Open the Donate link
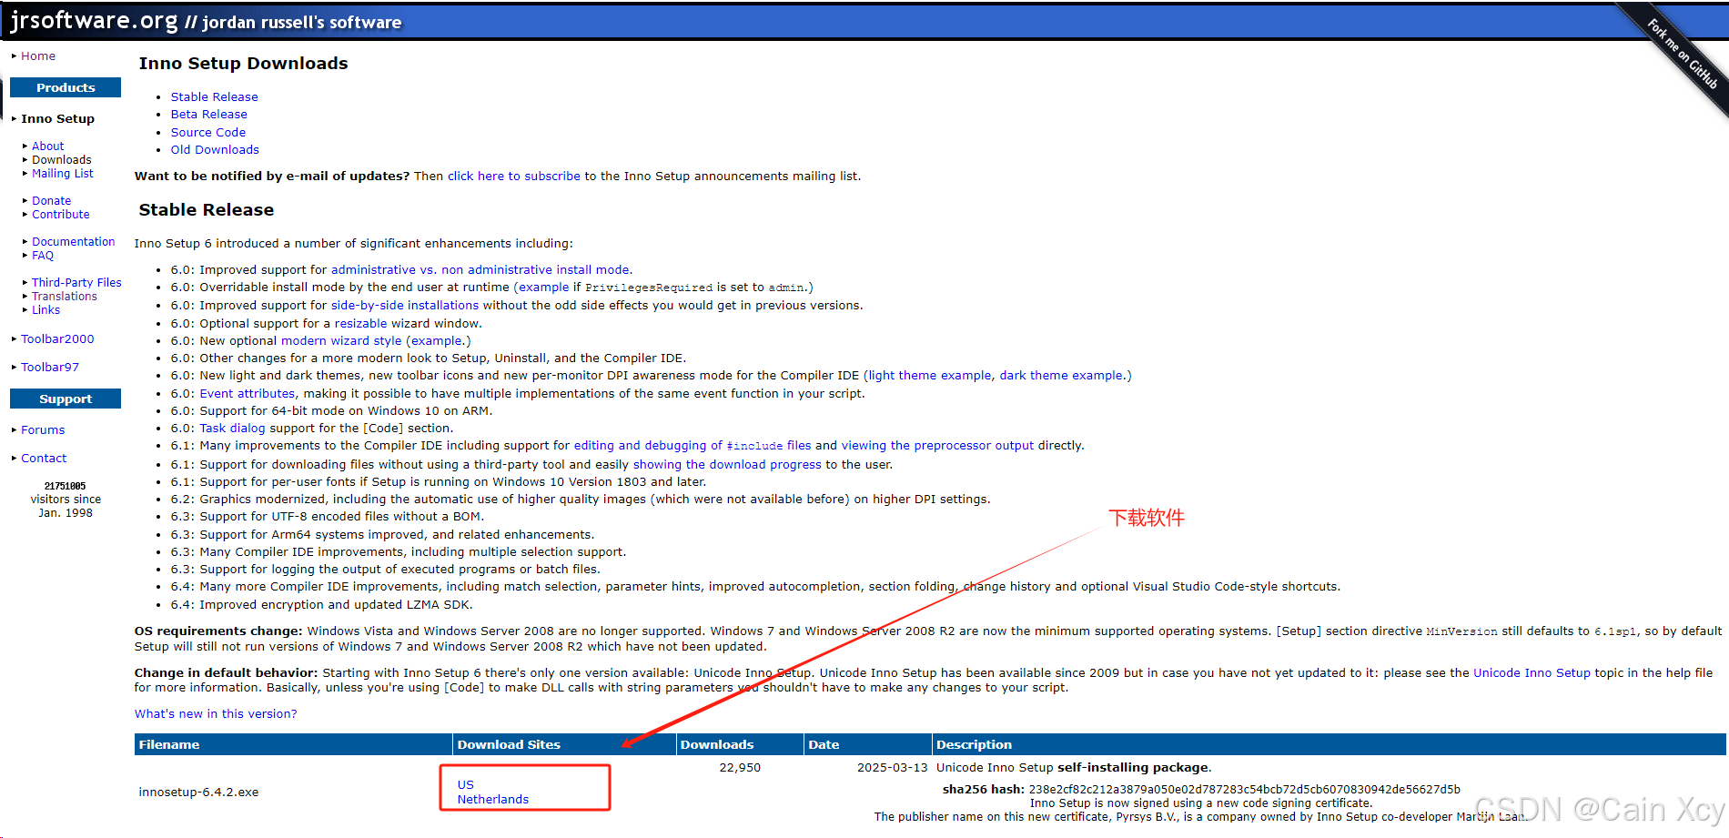The image size is (1729, 838). 51,201
